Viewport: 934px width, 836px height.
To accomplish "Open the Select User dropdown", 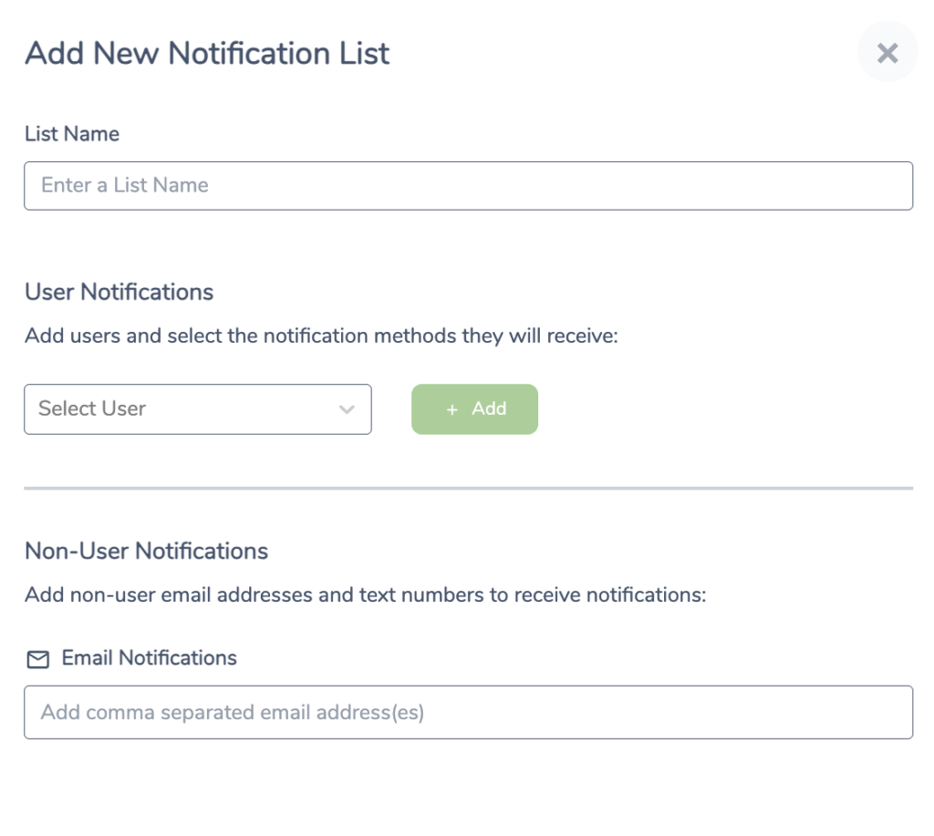I will coord(198,409).
